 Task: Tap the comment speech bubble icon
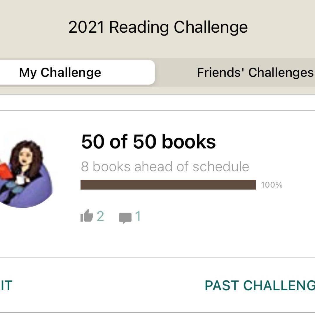125,218
